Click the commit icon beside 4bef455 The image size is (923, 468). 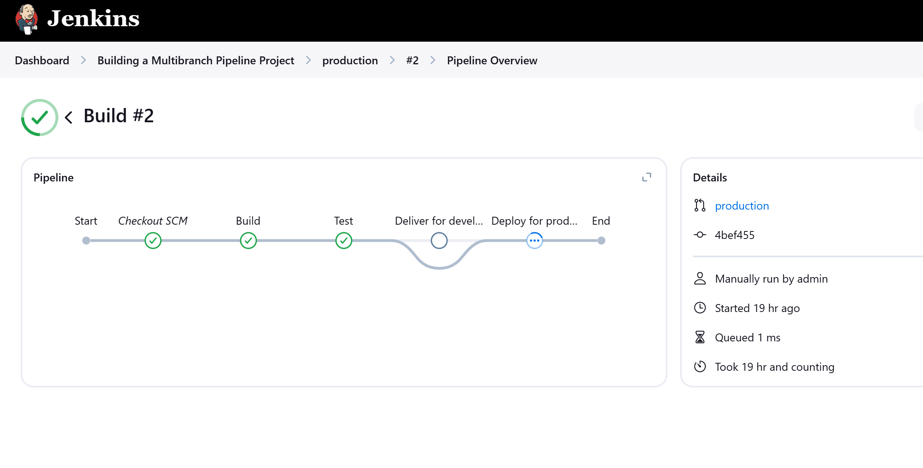[700, 235]
